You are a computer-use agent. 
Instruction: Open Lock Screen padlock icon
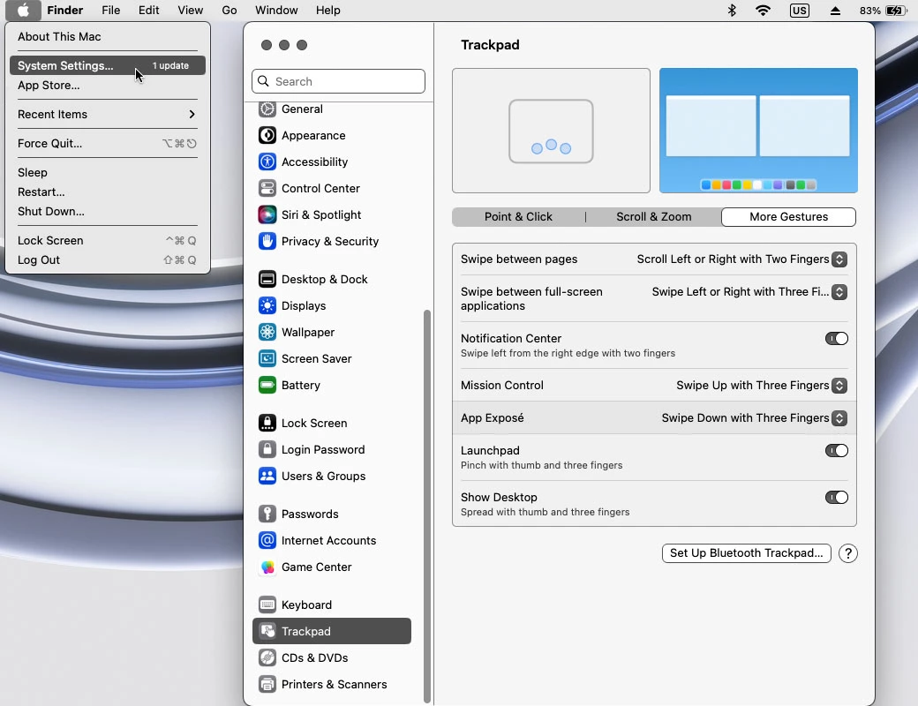click(267, 423)
